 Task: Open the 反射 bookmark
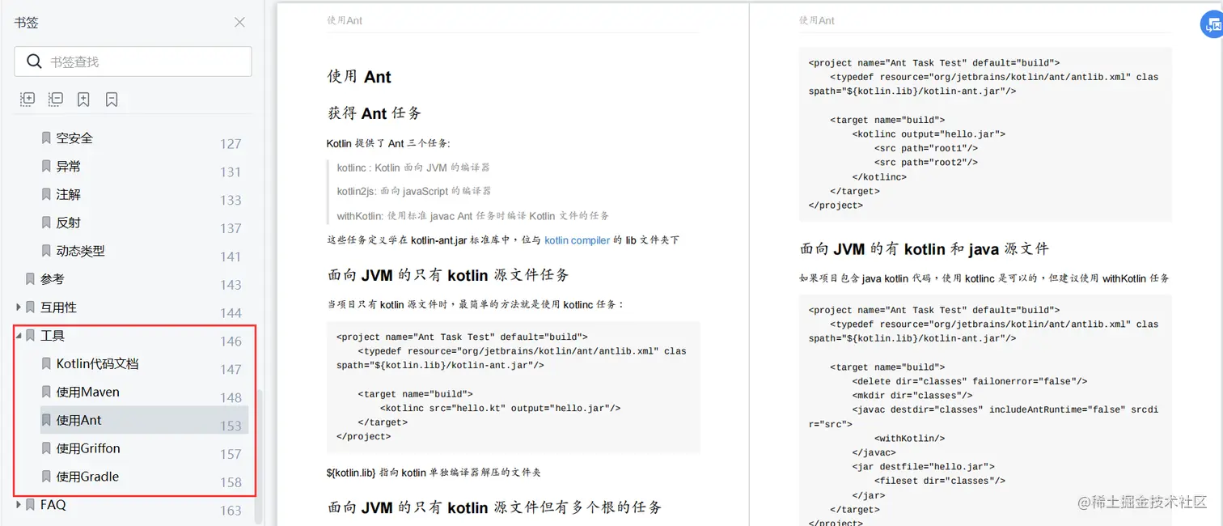[68, 223]
